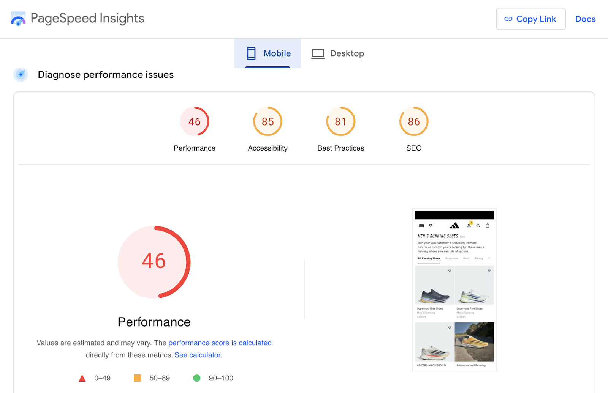Select the Accessibility score gauge showing 85
The height and width of the screenshot is (393, 608).
(x=268, y=121)
